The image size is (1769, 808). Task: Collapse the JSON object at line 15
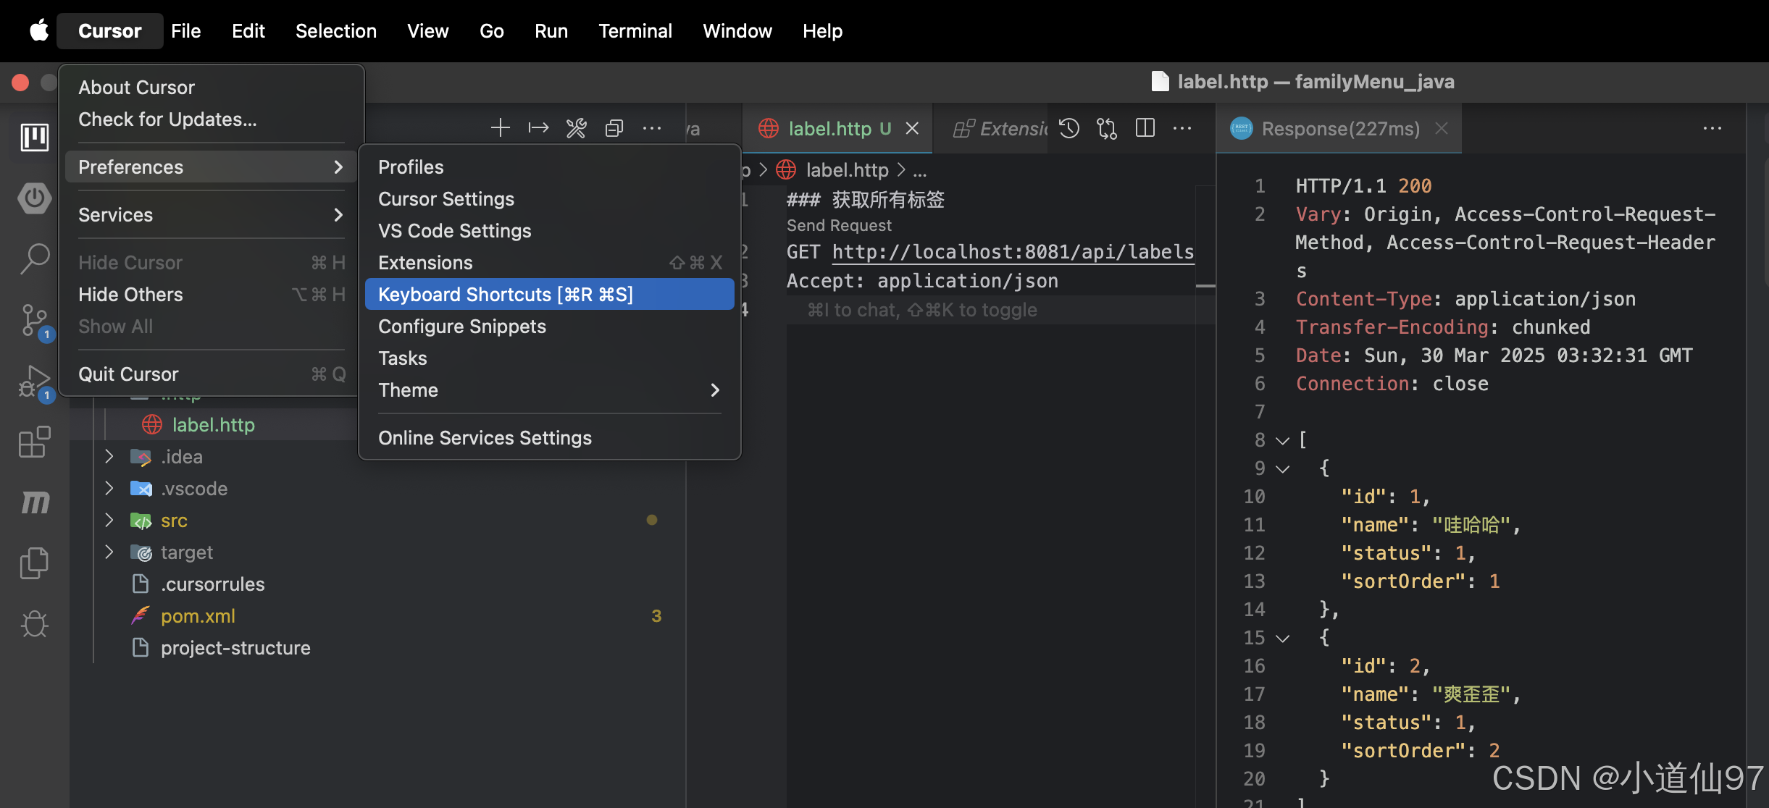pos(1282,638)
